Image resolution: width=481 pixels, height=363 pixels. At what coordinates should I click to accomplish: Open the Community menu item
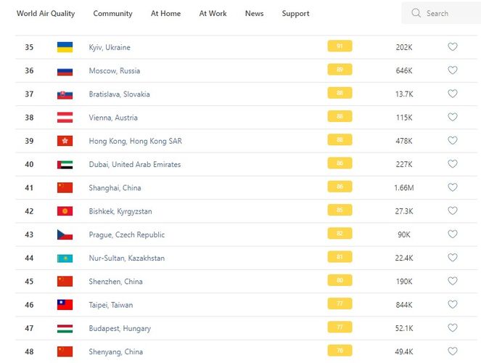[x=112, y=14]
